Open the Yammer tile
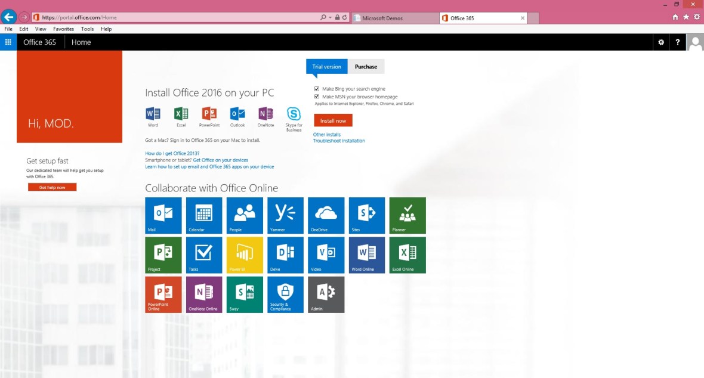The image size is (704, 378). (285, 215)
